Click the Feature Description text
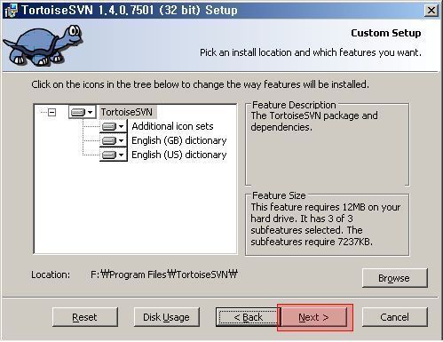The image size is (443, 342). click(x=314, y=121)
